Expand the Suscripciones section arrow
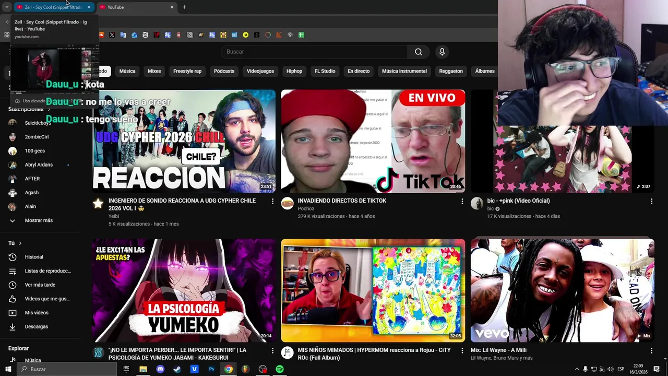 (x=49, y=110)
